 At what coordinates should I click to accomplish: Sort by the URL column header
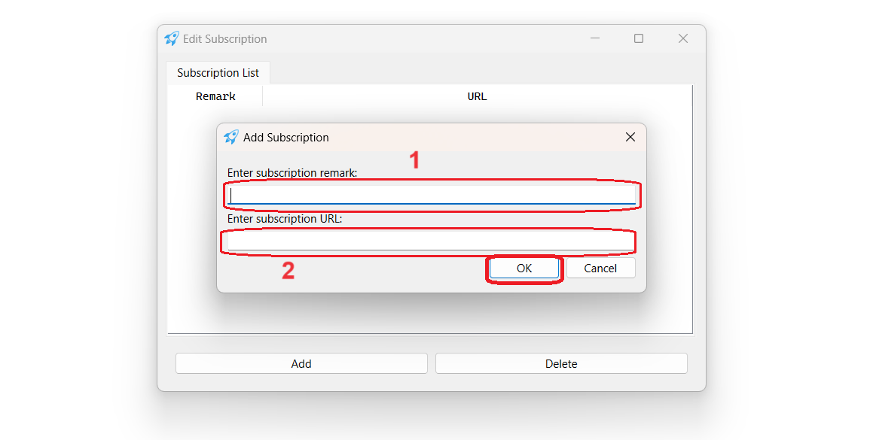point(477,96)
